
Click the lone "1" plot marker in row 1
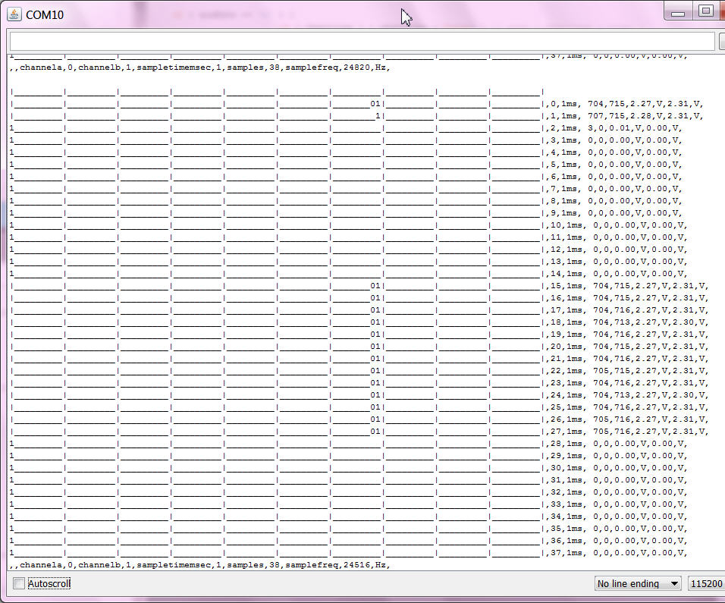(x=377, y=116)
